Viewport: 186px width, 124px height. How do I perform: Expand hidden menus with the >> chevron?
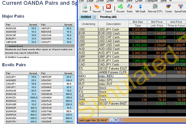(171, 1)
